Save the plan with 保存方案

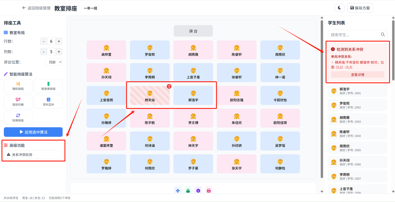click(360, 8)
